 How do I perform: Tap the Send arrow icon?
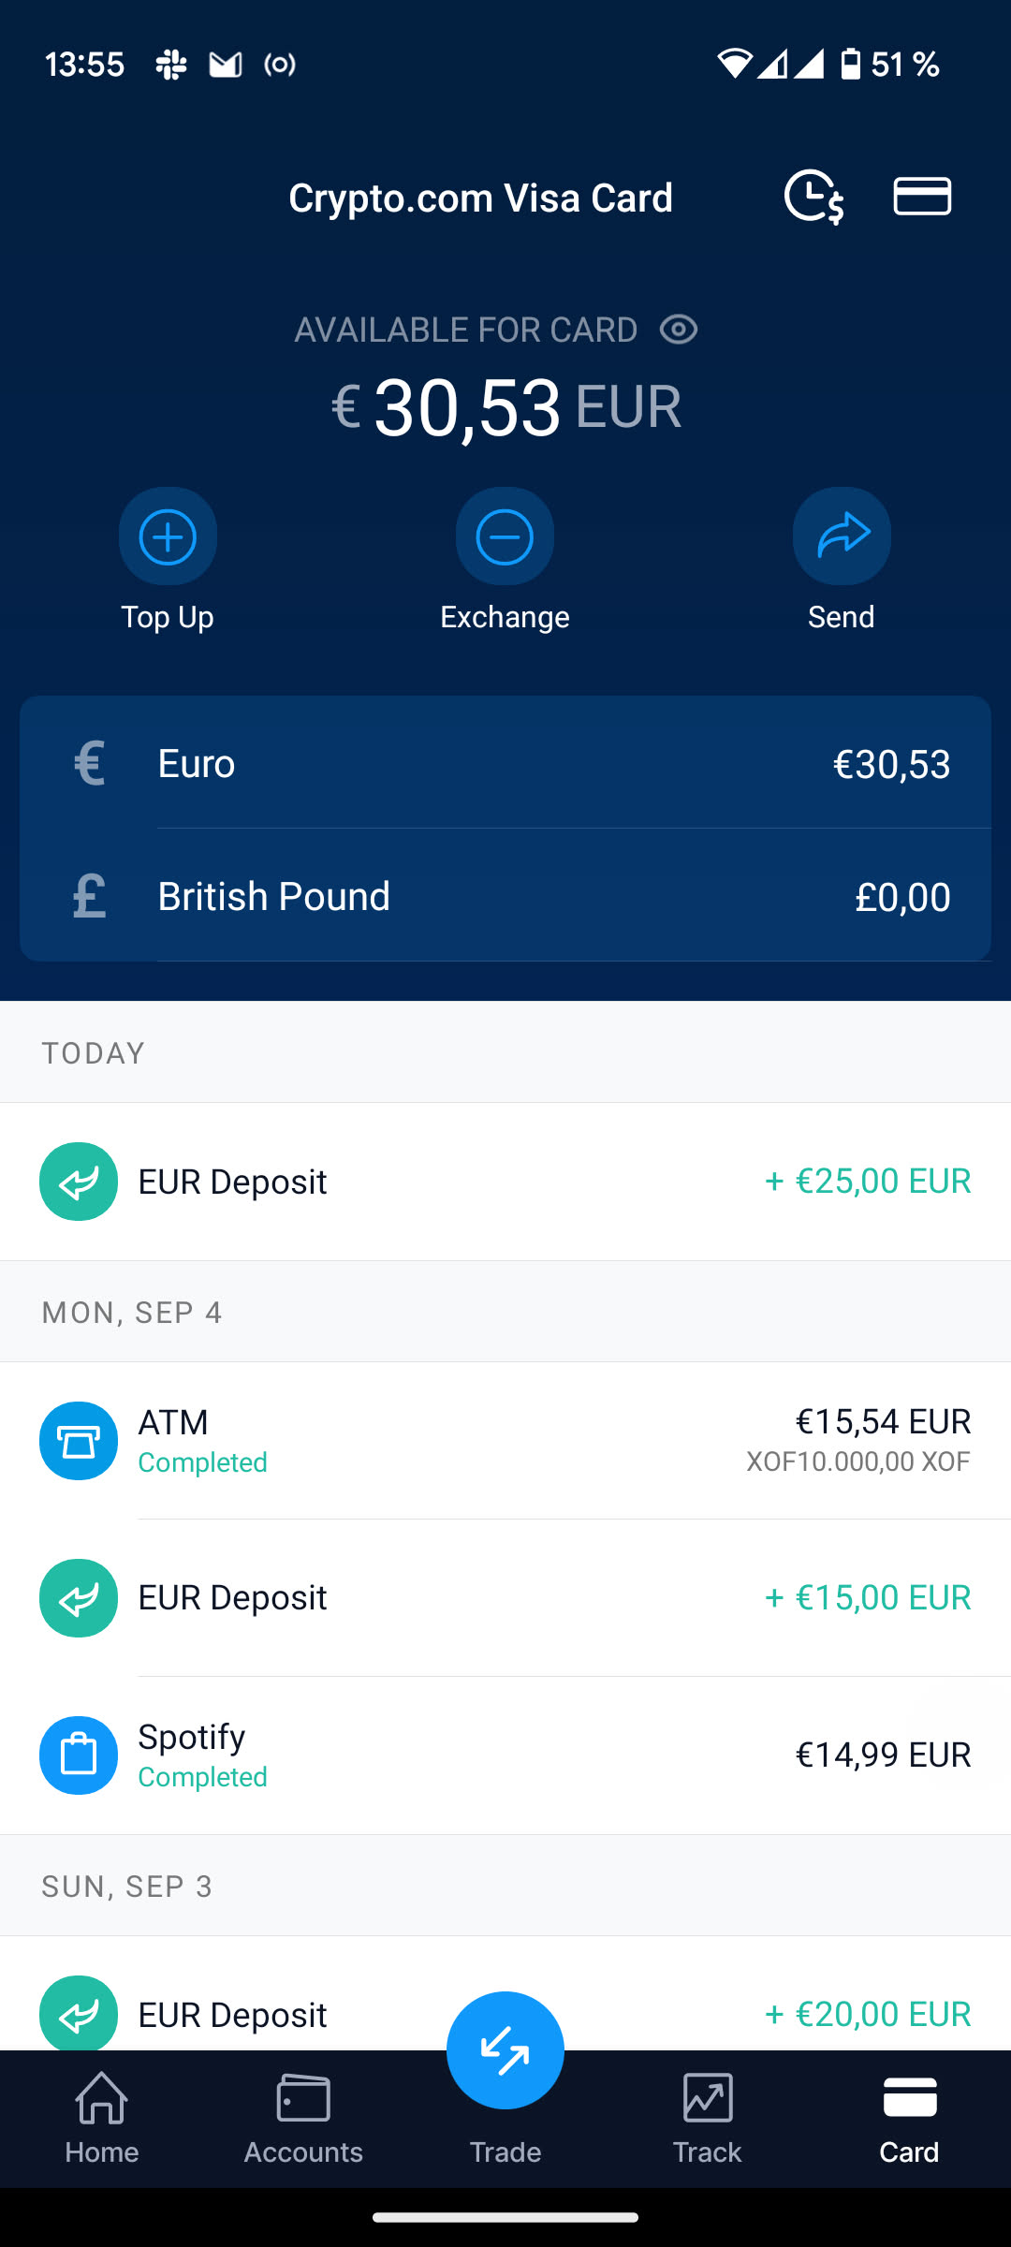pos(842,536)
